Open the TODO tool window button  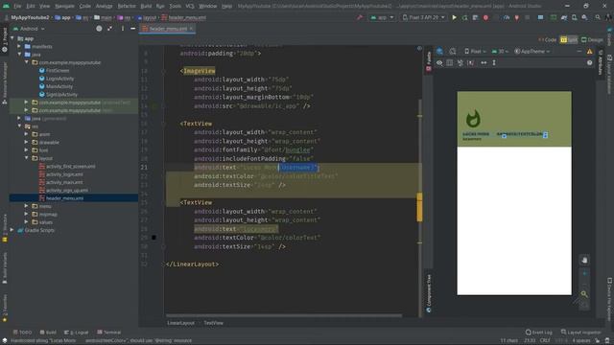pos(22,333)
